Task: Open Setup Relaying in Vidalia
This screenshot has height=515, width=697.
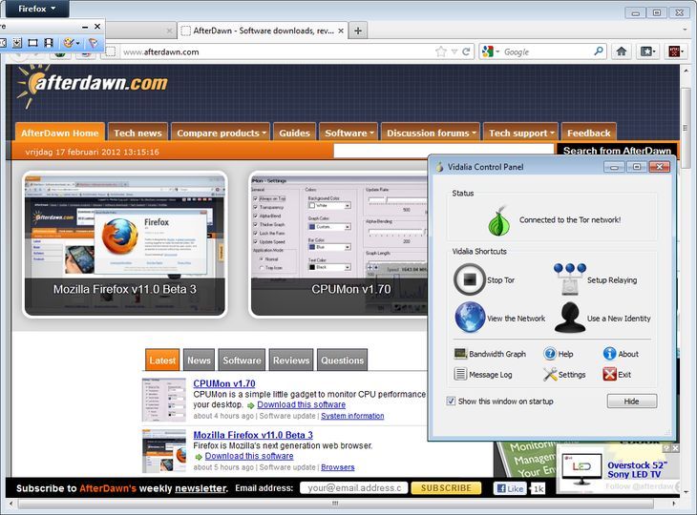Action: tap(597, 279)
